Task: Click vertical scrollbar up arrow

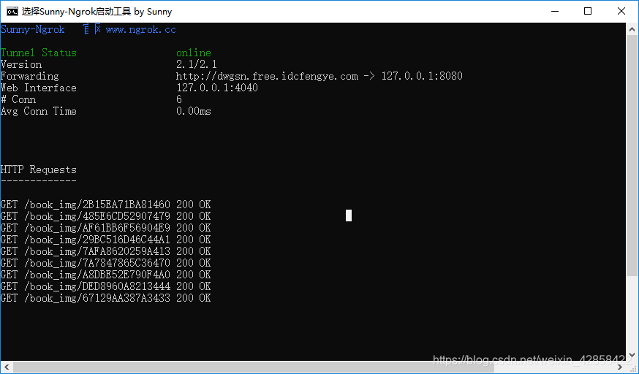Action: (632, 29)
